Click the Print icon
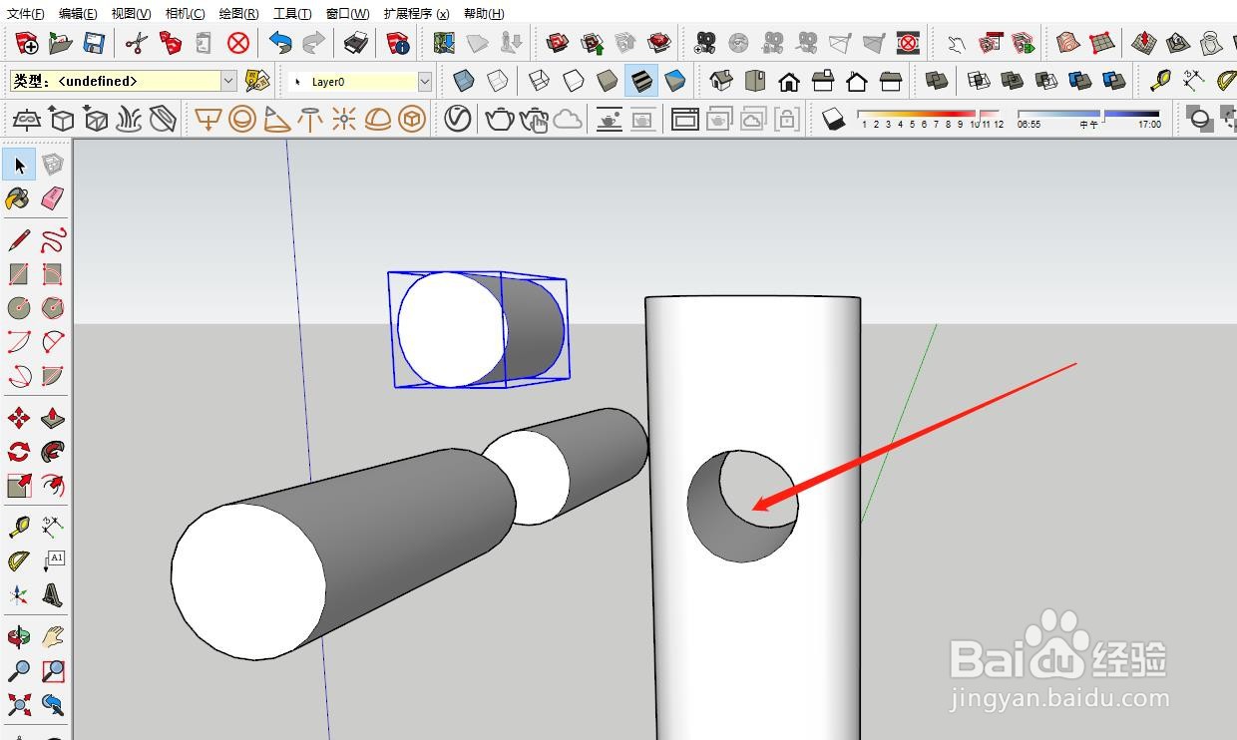This screenshot has height=740, width=1237. 356,43
